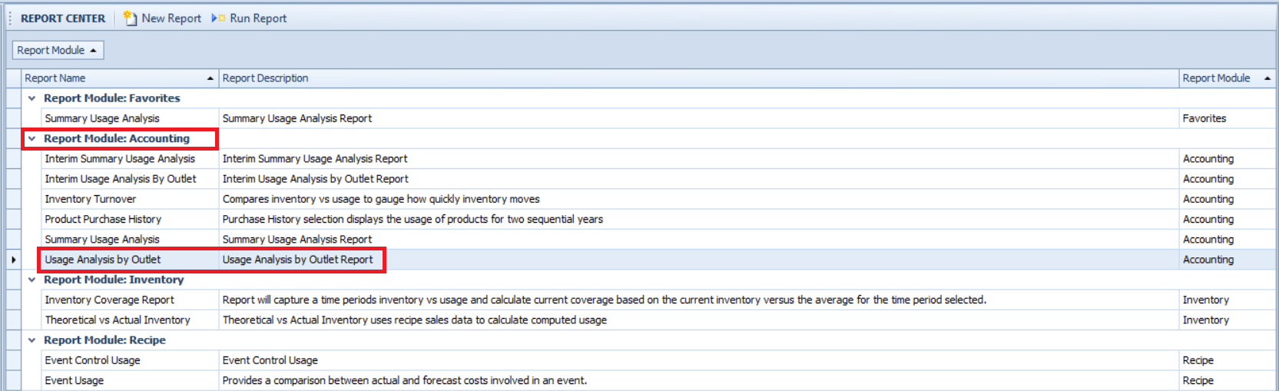Screen dimensions: 1279x391
Task: Collapse the Accounting report module group
Action: pos(31,139)
